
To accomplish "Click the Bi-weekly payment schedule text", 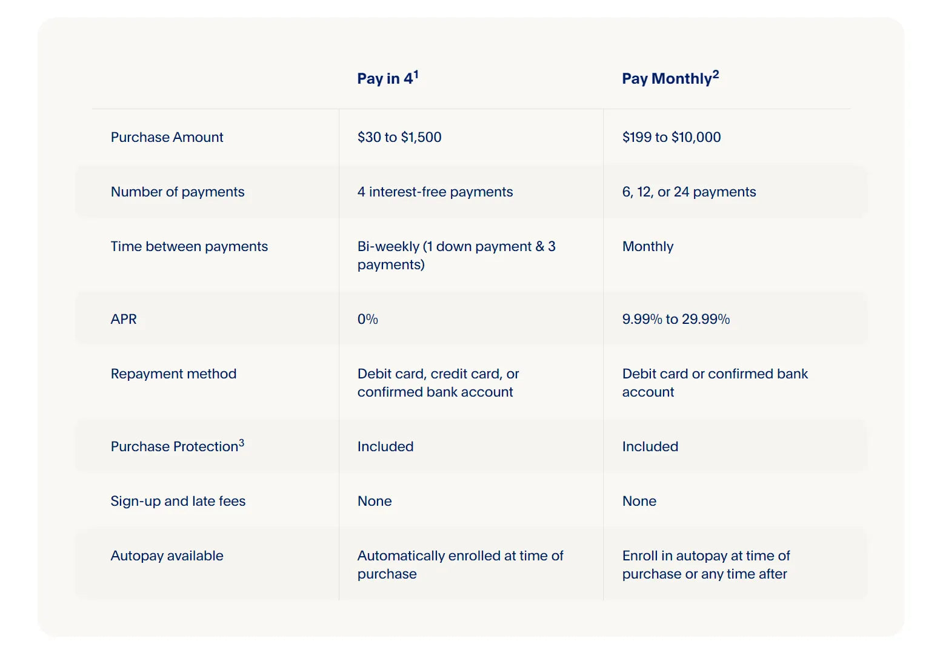I will (456, 255).
